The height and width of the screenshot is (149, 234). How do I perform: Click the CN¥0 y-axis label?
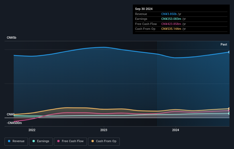pos(11,114)
